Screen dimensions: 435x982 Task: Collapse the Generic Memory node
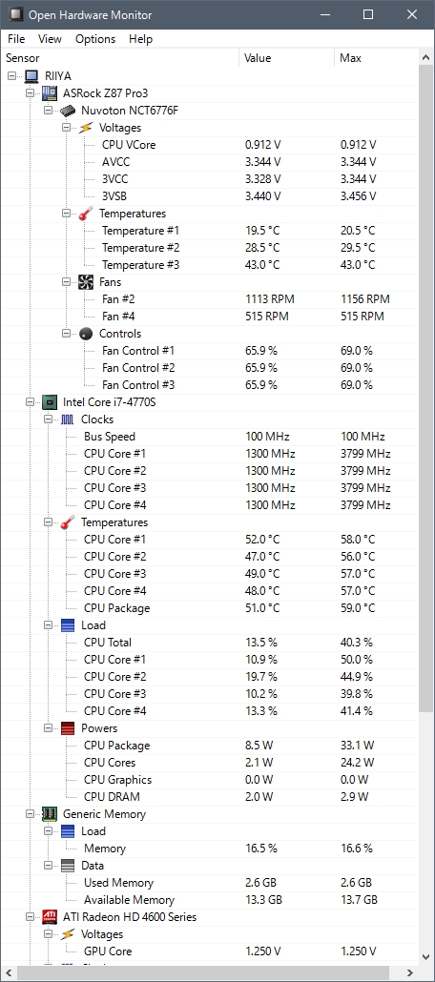(x=31, y=814)
